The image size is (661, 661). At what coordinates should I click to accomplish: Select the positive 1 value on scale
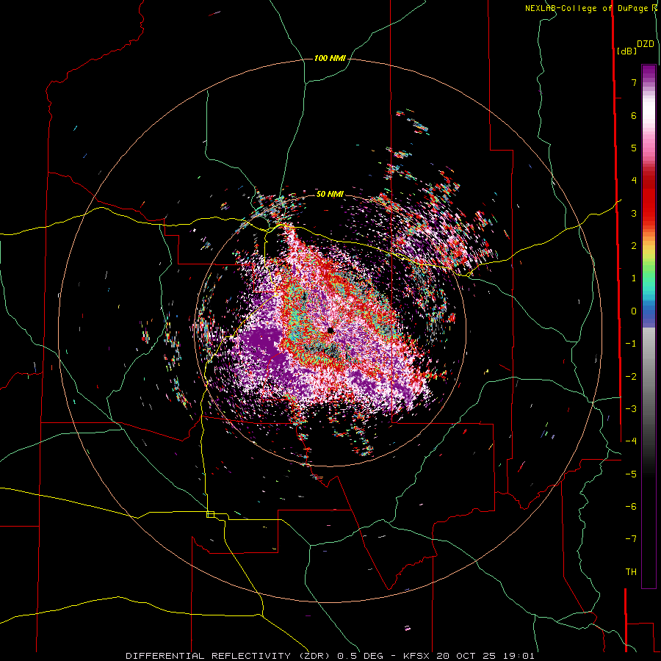pyautogui.click(x=634, y=278)
